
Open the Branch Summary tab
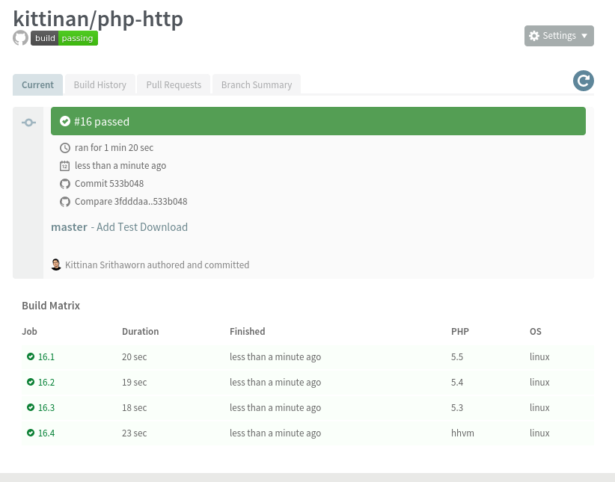click(x=257, y=84)
